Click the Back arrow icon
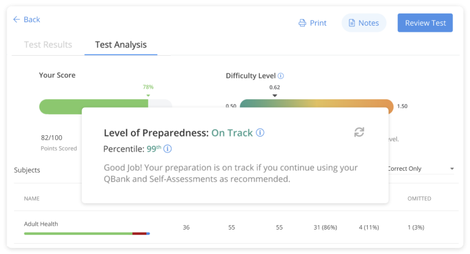The width and height of the screenshot is (470, 254). tap(17, 20)
